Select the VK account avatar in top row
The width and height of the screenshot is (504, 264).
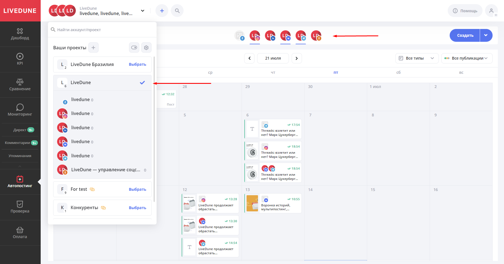[x=286, y=36]
